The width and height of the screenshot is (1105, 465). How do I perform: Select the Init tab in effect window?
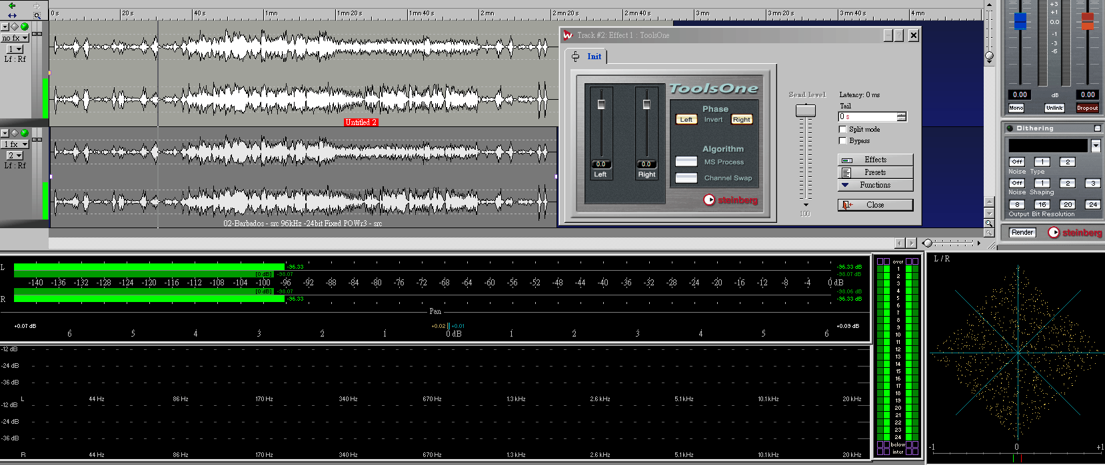(x=594, y=57)
